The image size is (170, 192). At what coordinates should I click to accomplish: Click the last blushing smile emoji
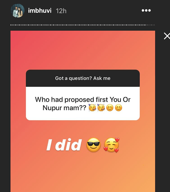click(118, 108)
